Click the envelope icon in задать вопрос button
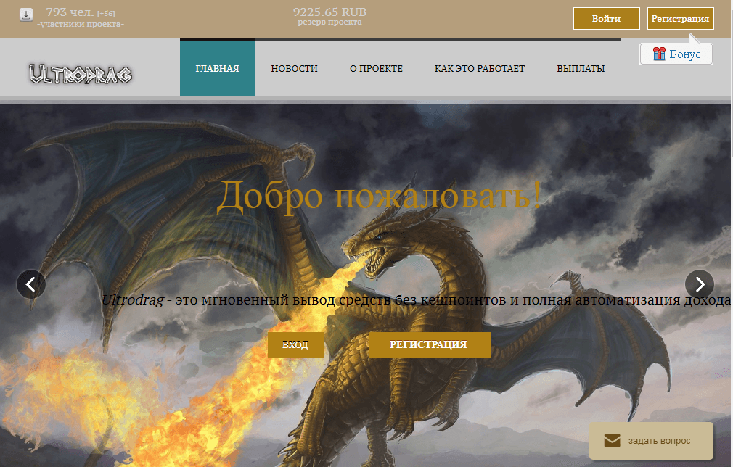The width and height of the screenshot is (733, 467). [x=610, y=440]
